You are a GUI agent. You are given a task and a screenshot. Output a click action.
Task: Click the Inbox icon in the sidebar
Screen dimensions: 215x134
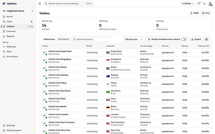4,21
